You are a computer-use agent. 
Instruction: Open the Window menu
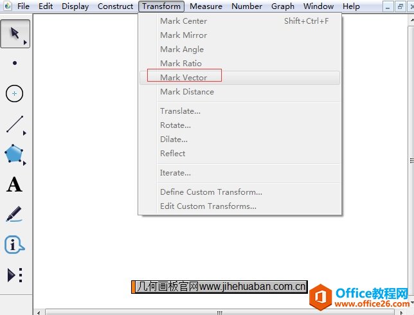318,6
